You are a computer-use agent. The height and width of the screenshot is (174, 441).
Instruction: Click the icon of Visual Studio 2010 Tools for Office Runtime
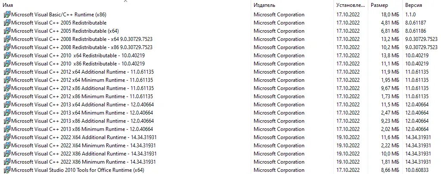[x=7, y=170]
